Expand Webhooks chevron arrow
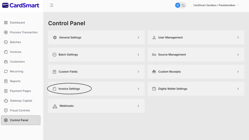249x140 pixels. [x=138, y=106]
